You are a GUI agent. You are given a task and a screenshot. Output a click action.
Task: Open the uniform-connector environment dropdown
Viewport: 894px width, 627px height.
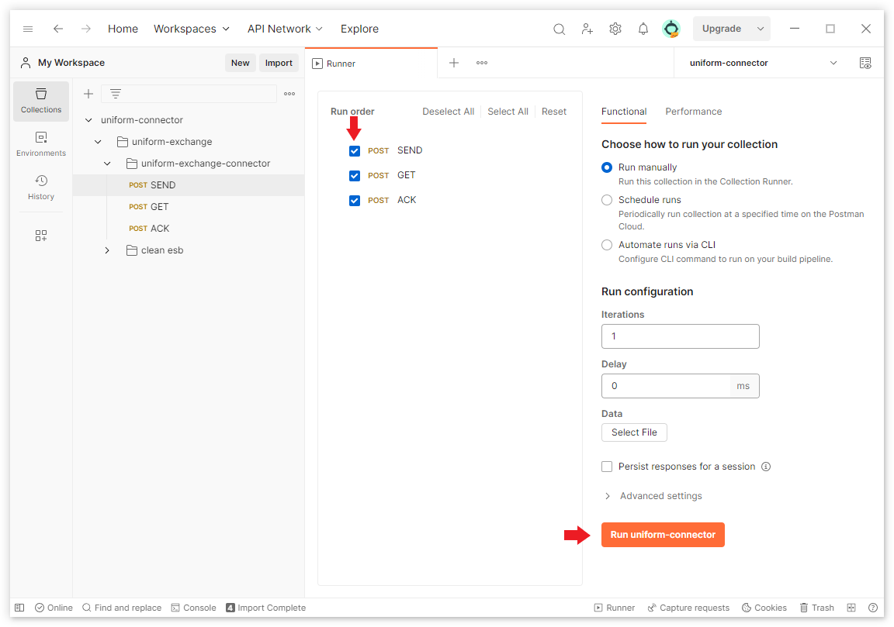(x=833, y=63)
